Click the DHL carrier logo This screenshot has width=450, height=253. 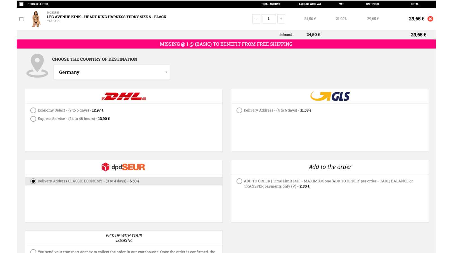[x=124, y=96]
